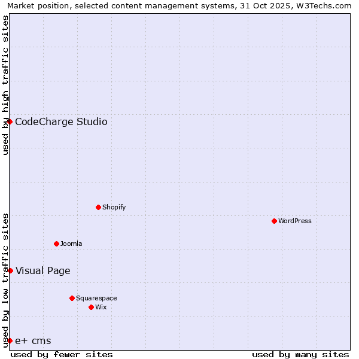Click the chart title mentioning W3Techs.com
Image resolution: width=359 pixels, height=359 pixels.
click(x=180, y=5)
